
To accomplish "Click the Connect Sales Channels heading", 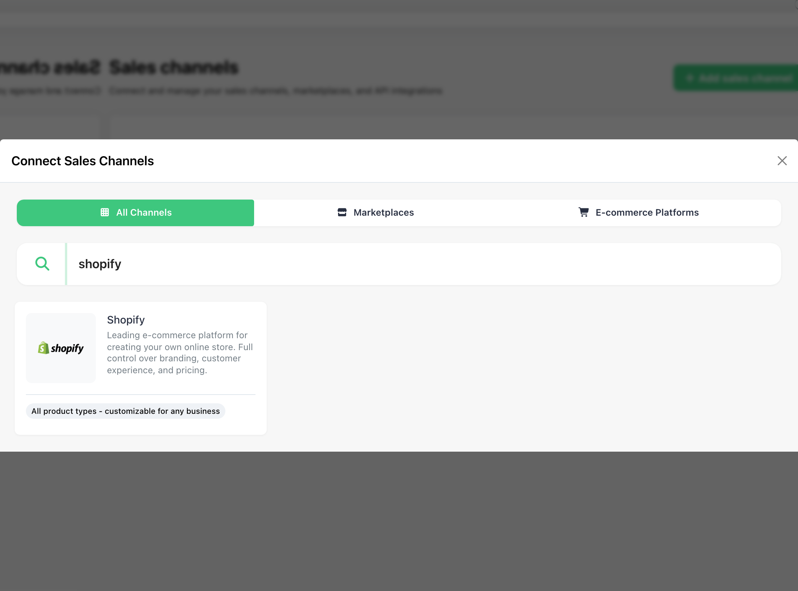I will point(83,161).
